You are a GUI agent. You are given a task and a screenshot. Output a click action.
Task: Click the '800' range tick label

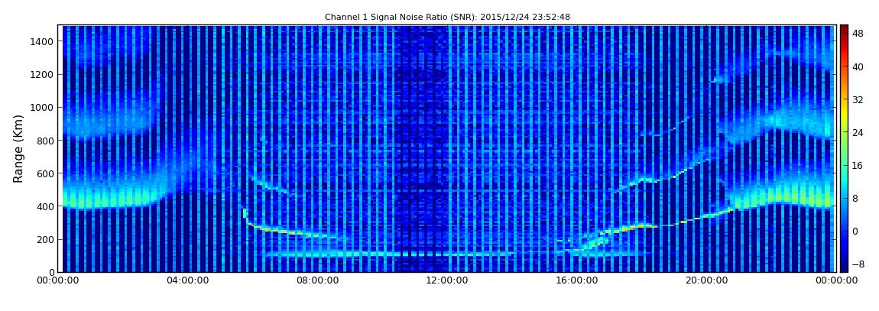45,141
